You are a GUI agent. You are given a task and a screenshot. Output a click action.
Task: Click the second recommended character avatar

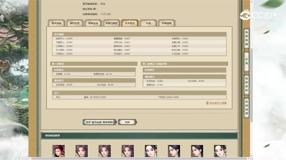81,151
